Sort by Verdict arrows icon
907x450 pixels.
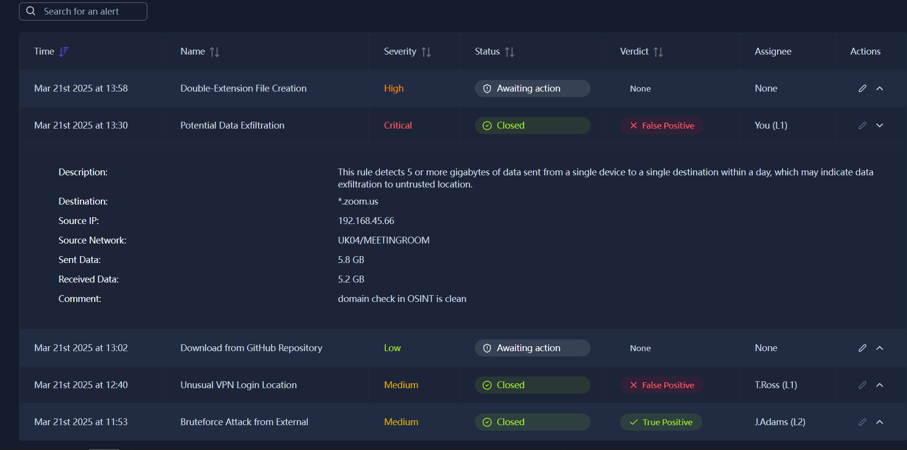pyautogui.click(x=658, y=52)
